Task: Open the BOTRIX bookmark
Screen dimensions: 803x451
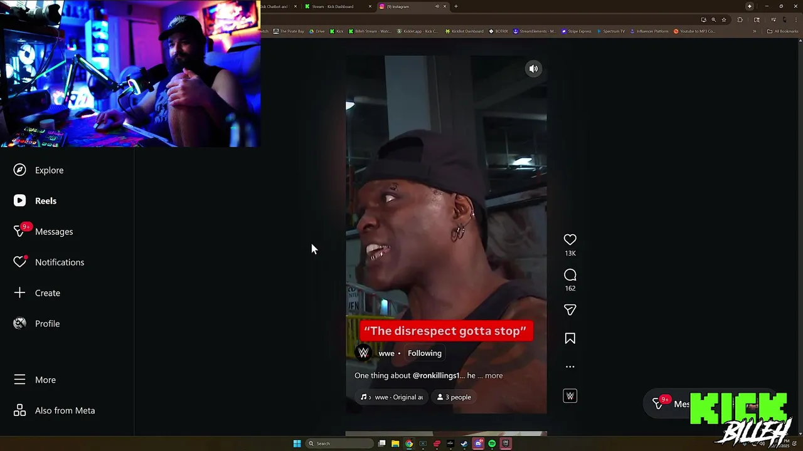Action: coord(499,31)
